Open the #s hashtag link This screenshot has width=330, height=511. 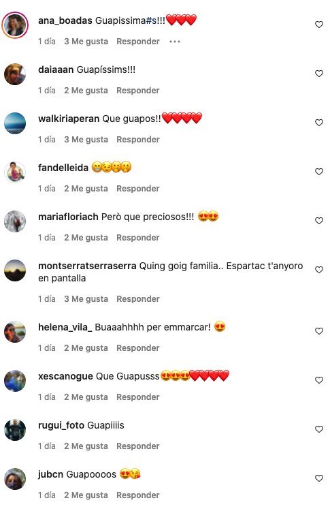(151, 21)
